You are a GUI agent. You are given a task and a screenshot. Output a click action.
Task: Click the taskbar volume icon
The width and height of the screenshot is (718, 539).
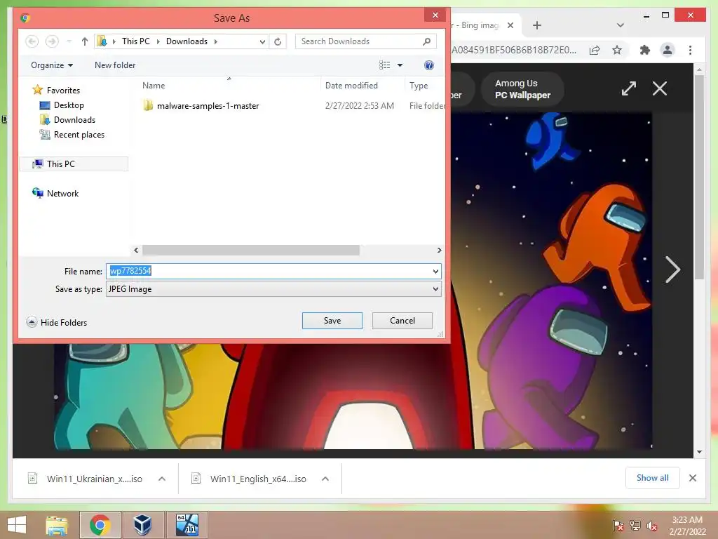point(651,525)
